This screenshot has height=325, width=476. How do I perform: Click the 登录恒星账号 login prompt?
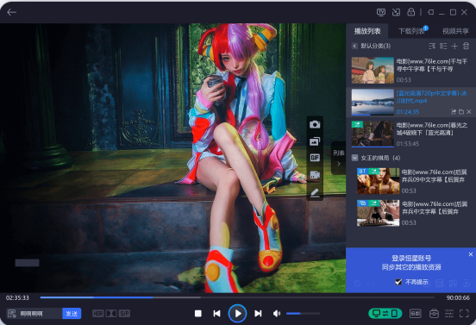click(411, 259)
